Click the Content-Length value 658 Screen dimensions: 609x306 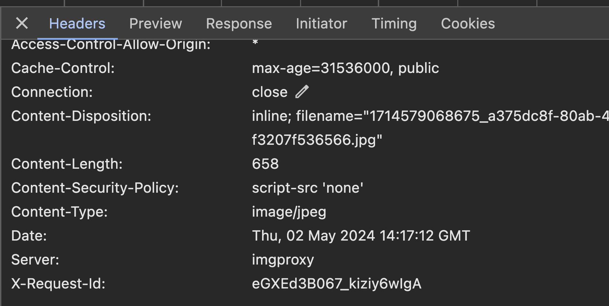click(265, 163)
